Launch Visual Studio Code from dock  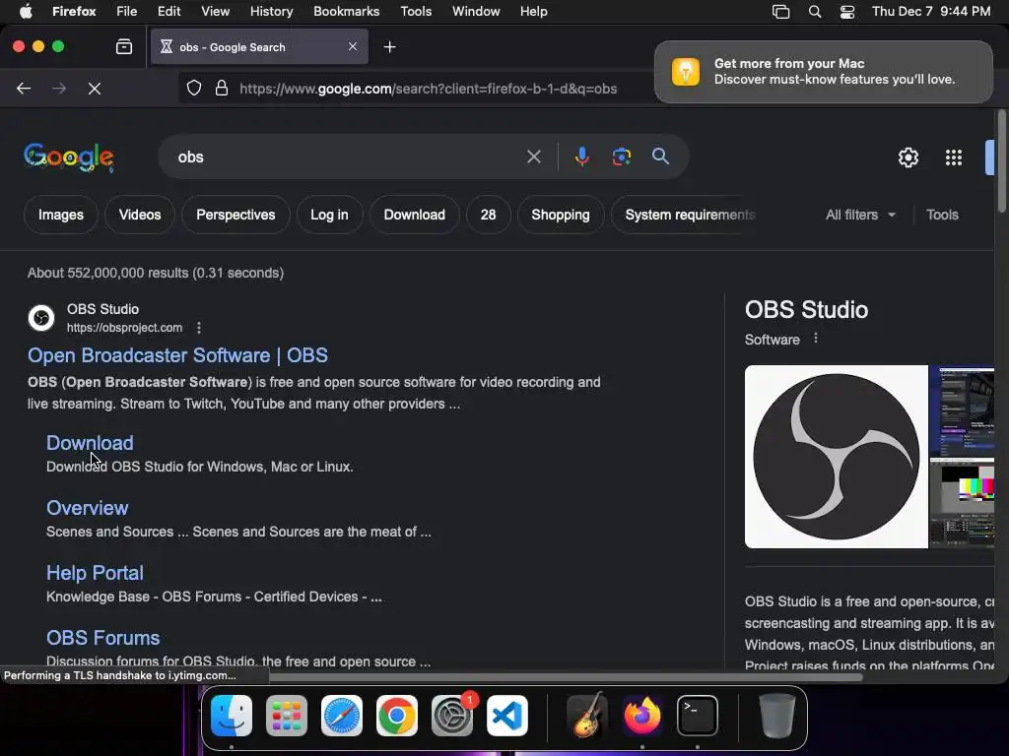click(507, 716)
